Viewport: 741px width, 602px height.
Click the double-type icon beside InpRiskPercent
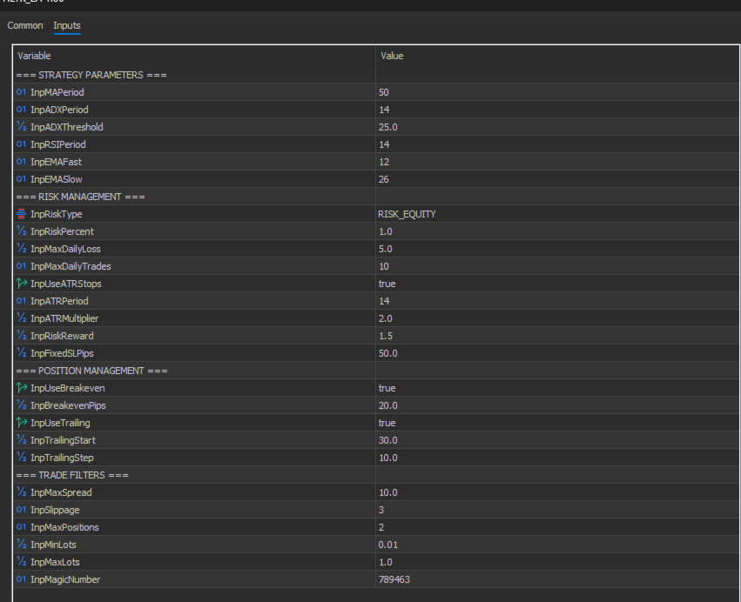point(21,231)
